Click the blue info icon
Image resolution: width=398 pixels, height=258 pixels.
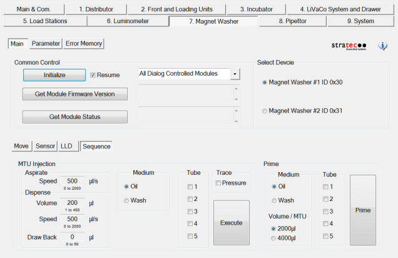click(x=383, y=46)
